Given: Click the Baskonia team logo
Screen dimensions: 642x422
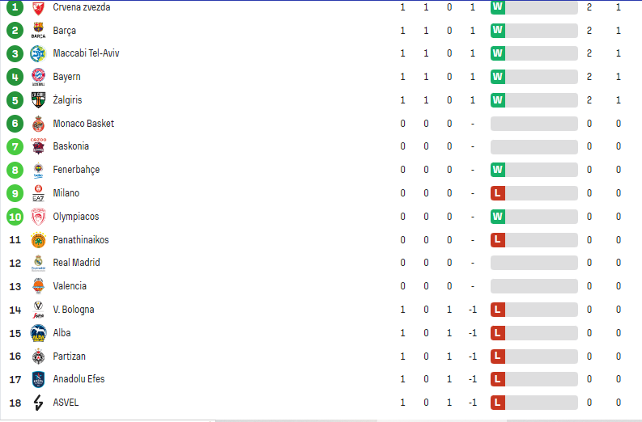Looking at the screenshot, I should point(38,146).
